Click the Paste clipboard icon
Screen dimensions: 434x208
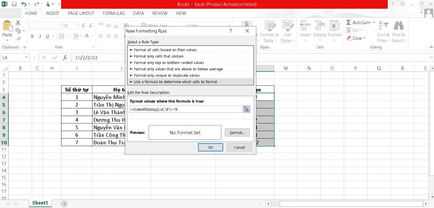click(7, 26)
